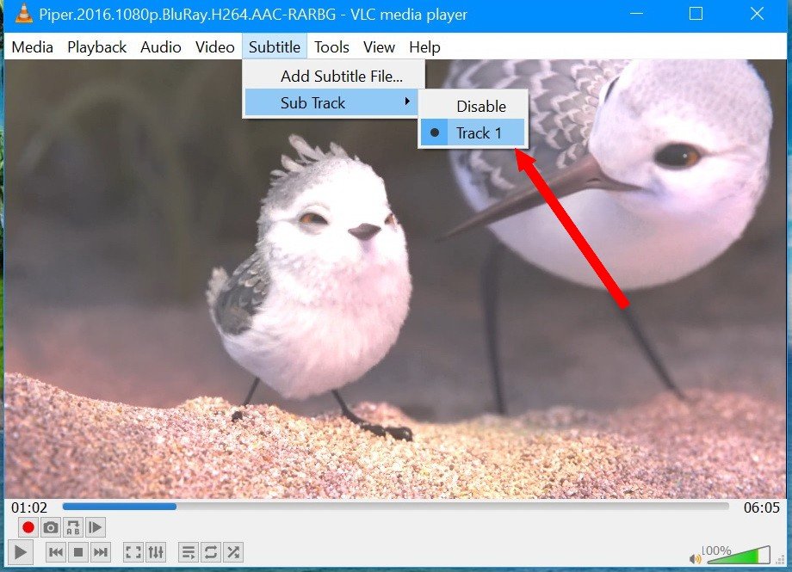Start recording with the red record button
Screen dimensions: 792x572
tap(28, 527)
